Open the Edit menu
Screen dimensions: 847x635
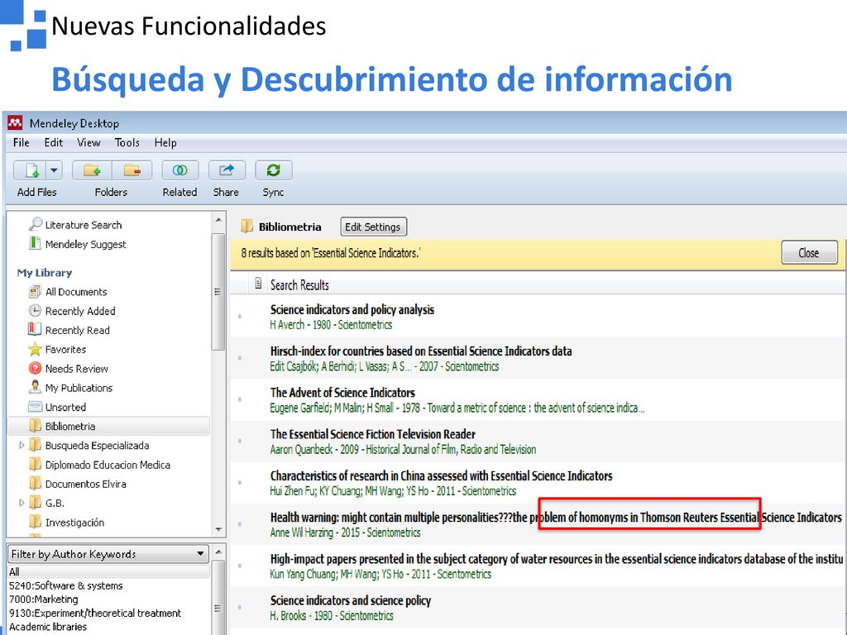[x=54, y=142]
